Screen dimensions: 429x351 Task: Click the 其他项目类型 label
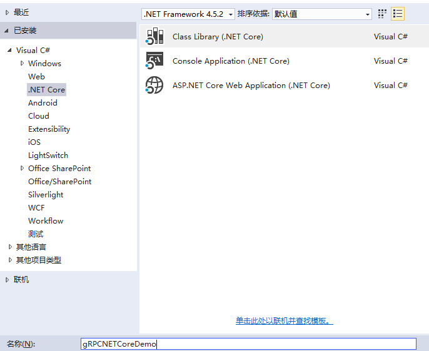pos(39,260)
